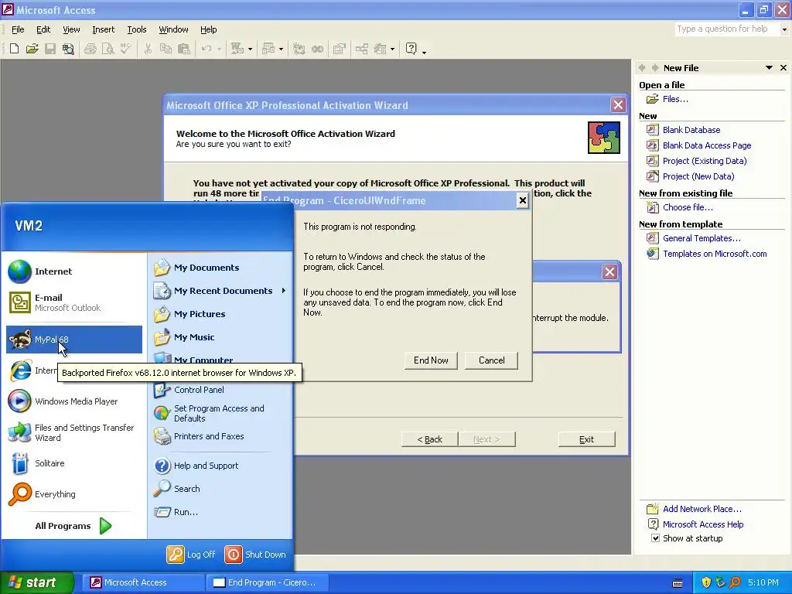Click the Blank Database link

point(691,130)
